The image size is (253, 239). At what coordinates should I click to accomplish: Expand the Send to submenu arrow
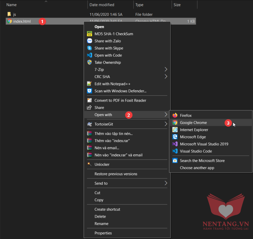(166, 183)
